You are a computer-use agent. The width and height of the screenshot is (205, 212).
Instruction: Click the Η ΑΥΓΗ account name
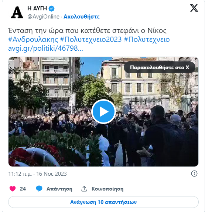(37, 9)
